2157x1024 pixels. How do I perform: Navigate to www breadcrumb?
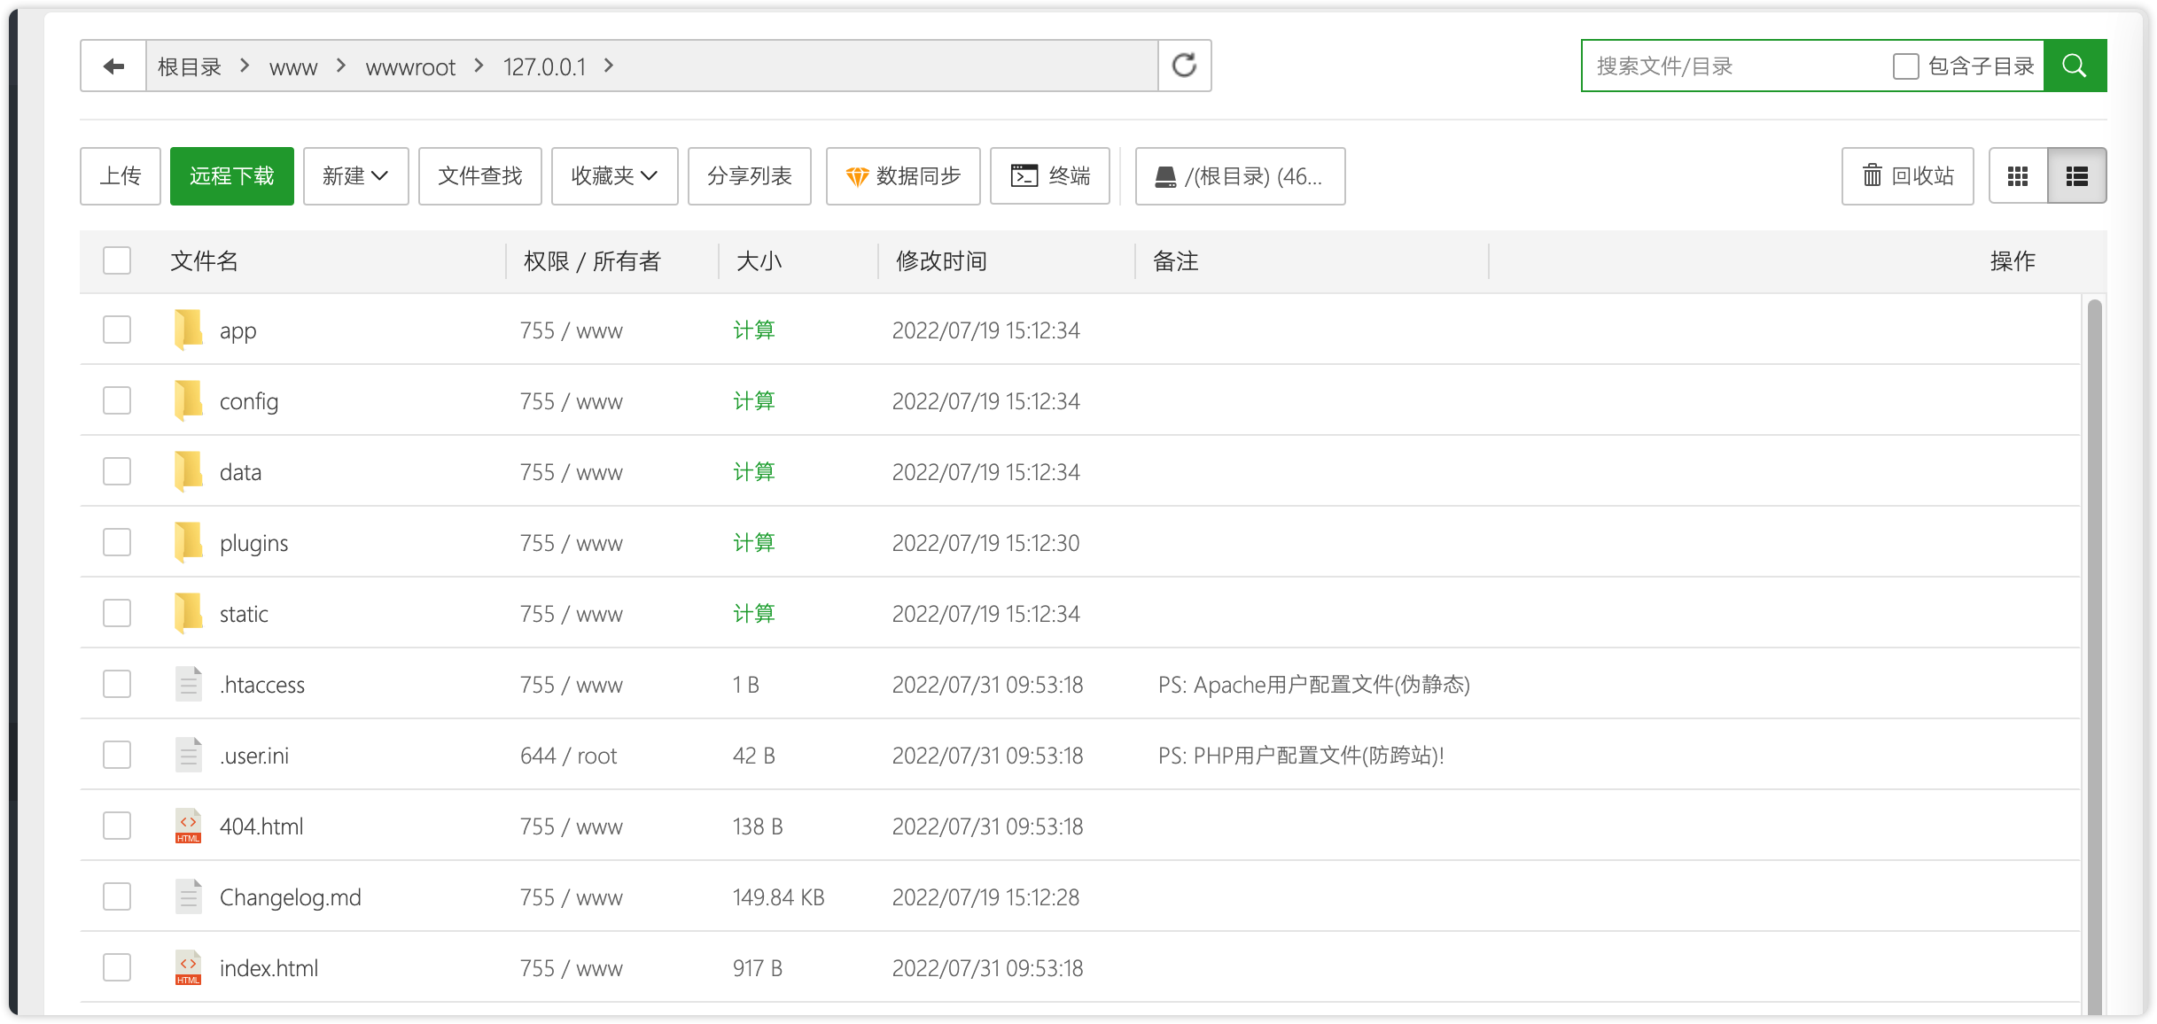pos(293,67)
